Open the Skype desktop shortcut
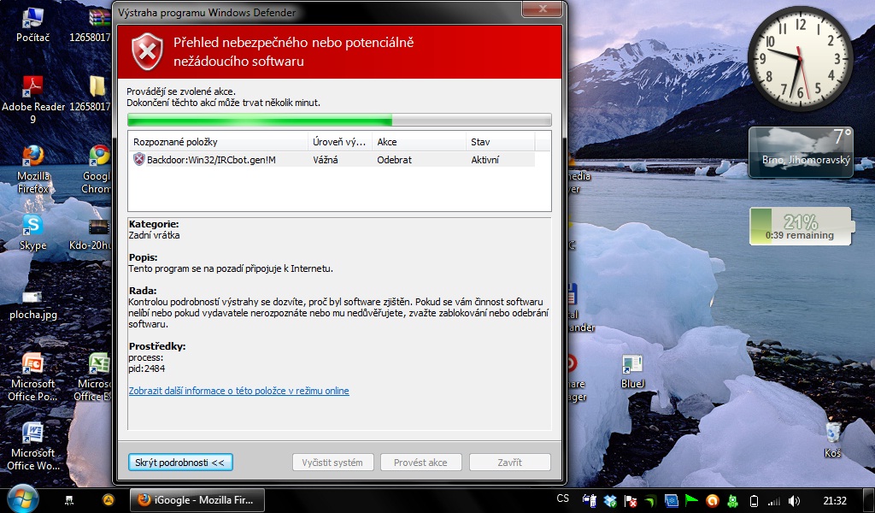The width and height of the screenshot is (875, 513). [x=32, y=233]
